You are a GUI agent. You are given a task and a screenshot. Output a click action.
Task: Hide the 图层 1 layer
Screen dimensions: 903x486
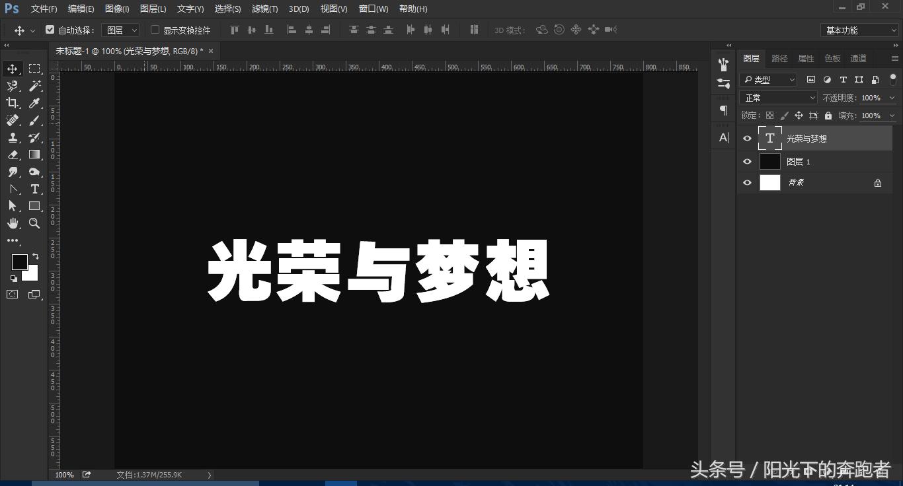point(747,161)
